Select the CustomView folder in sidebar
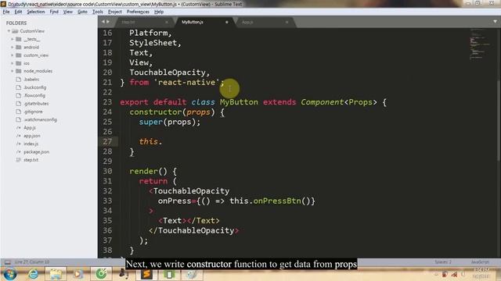 (x=32, y=31)
